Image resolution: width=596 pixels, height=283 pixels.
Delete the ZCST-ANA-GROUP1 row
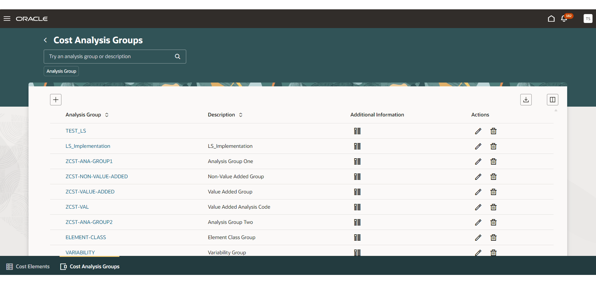(x=493, y=161)
